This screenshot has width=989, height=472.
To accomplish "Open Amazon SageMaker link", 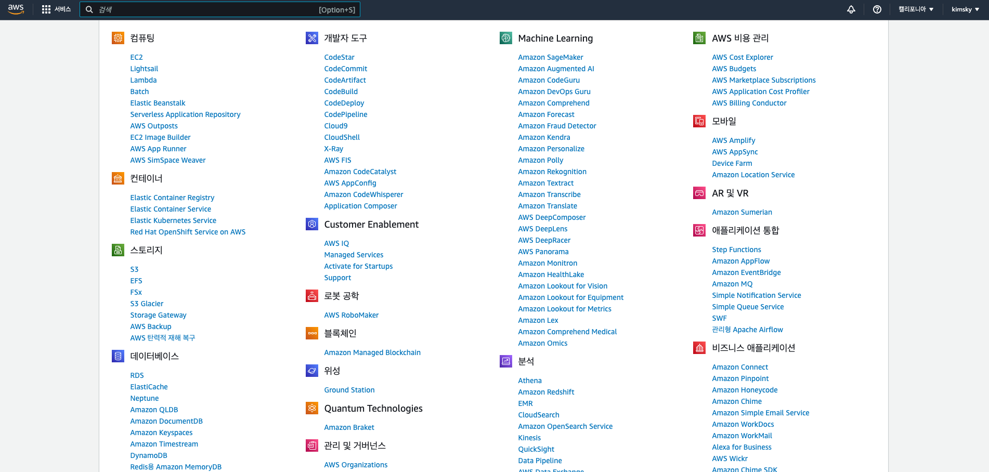I will [x=551, y=57].
